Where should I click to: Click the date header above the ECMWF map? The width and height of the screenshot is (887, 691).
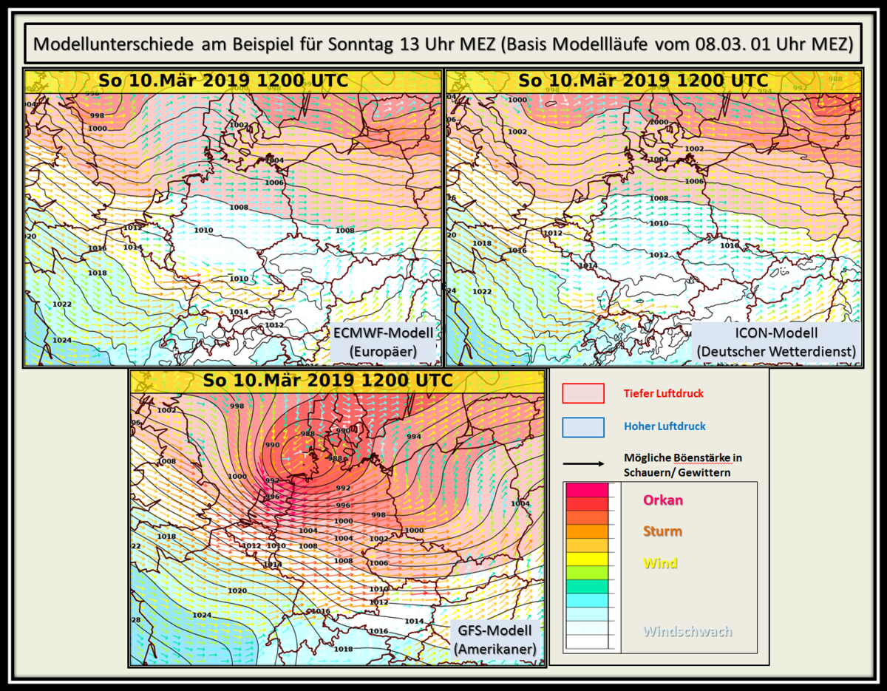(x=234, y=81)
